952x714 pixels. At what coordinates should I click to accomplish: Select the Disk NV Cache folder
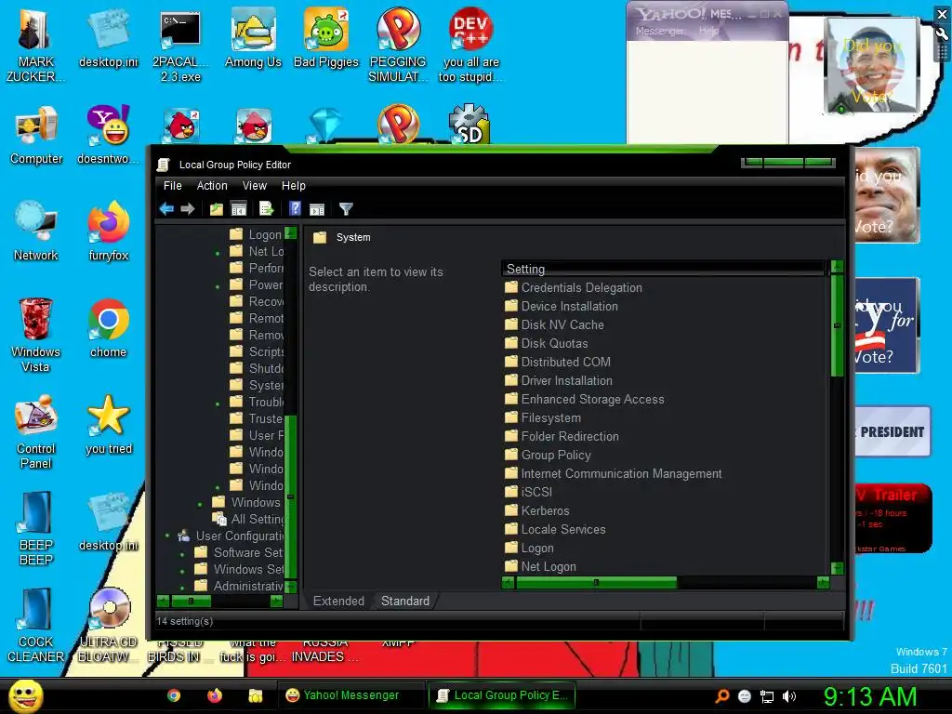pos(555,324)
